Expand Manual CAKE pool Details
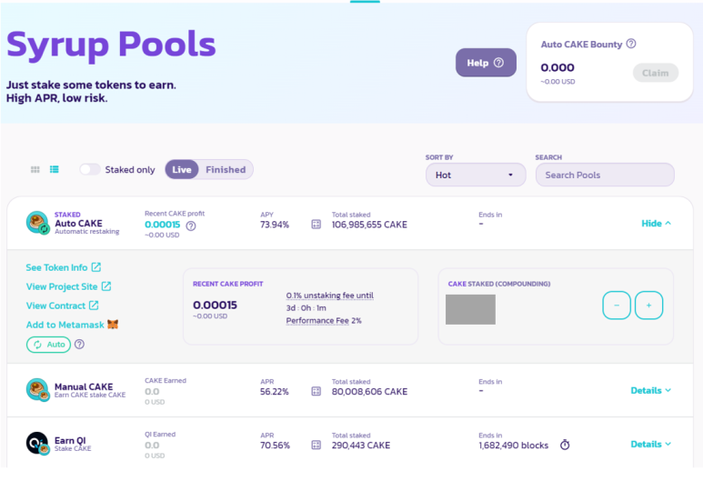 coord(650,390)
